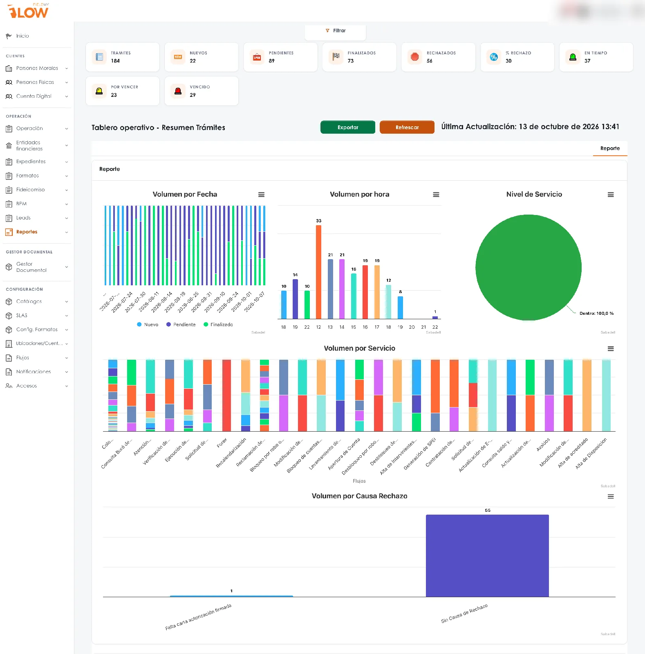Screen dimensions: 645x654
Task: Click the Rechazados 56 card
Action: (x=438, y=57)
